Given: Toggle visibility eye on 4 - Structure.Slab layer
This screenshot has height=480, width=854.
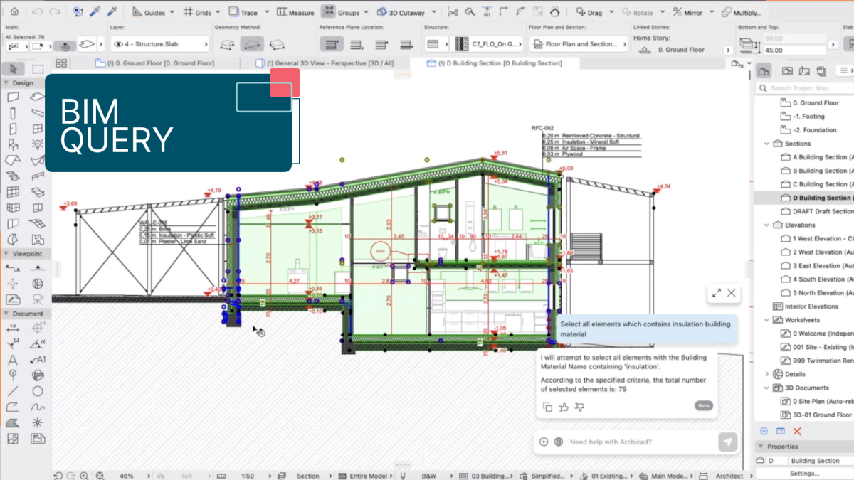Looking at the screenshot, I should pos(118,44).
